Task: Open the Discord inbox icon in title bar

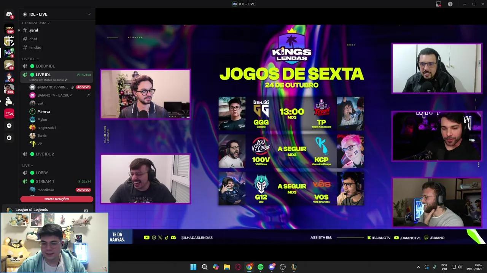Action: pyautogui.click(x=439, y=4)
